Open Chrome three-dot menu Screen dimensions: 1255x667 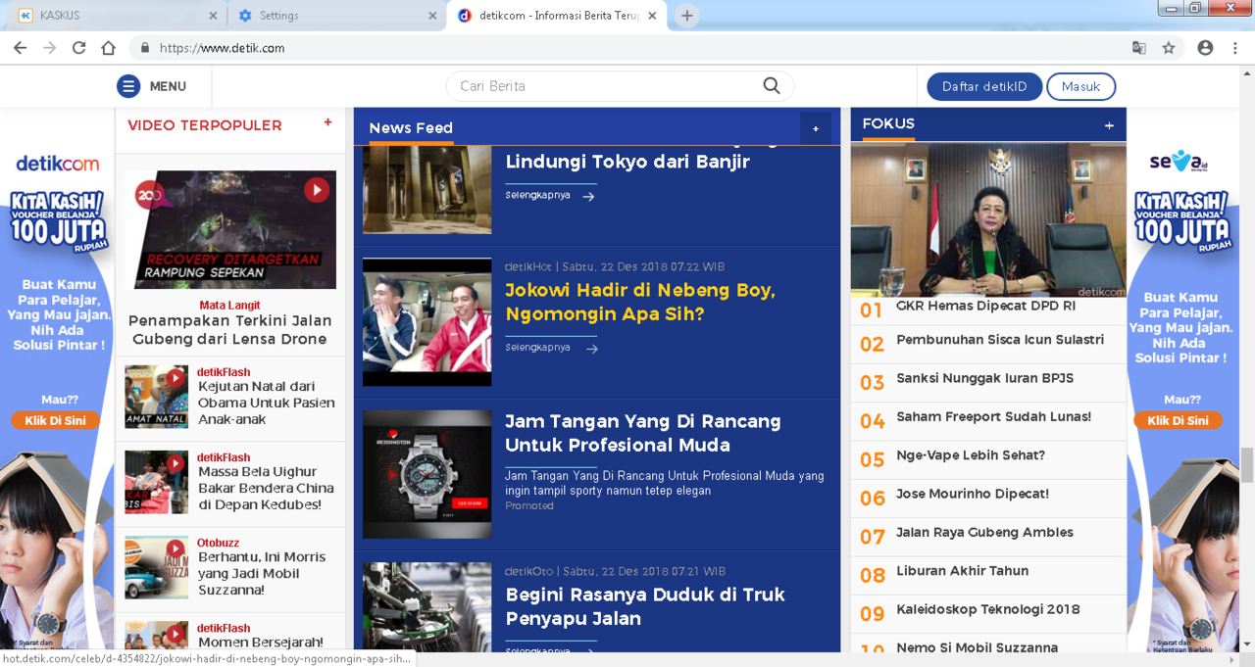1235,48
